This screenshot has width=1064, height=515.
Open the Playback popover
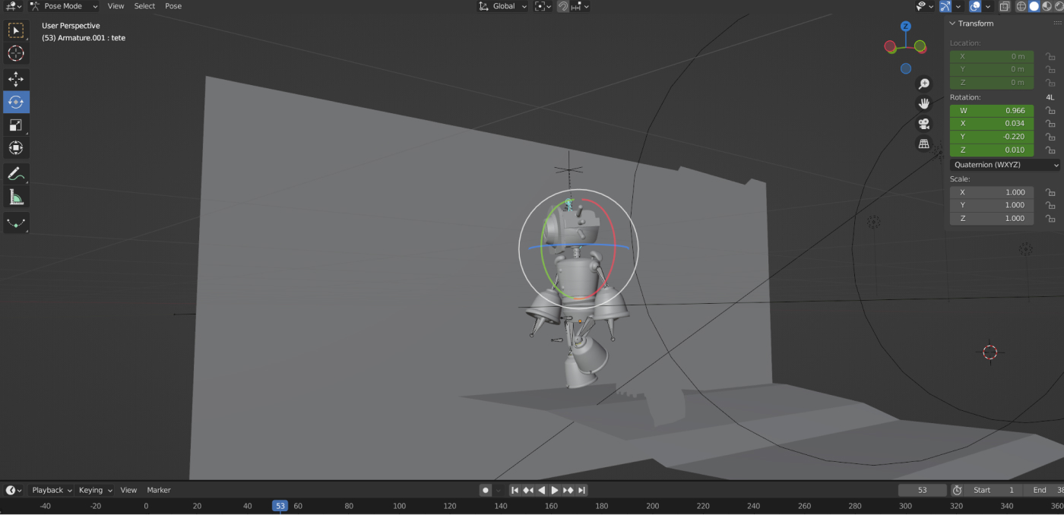coord(52,490)
